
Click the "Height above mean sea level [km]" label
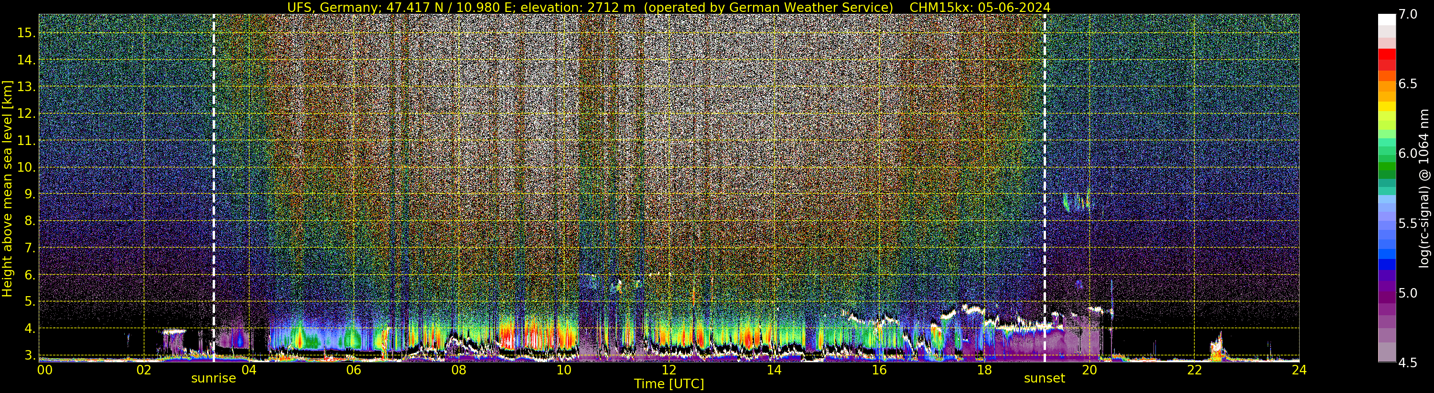point(7,188)
